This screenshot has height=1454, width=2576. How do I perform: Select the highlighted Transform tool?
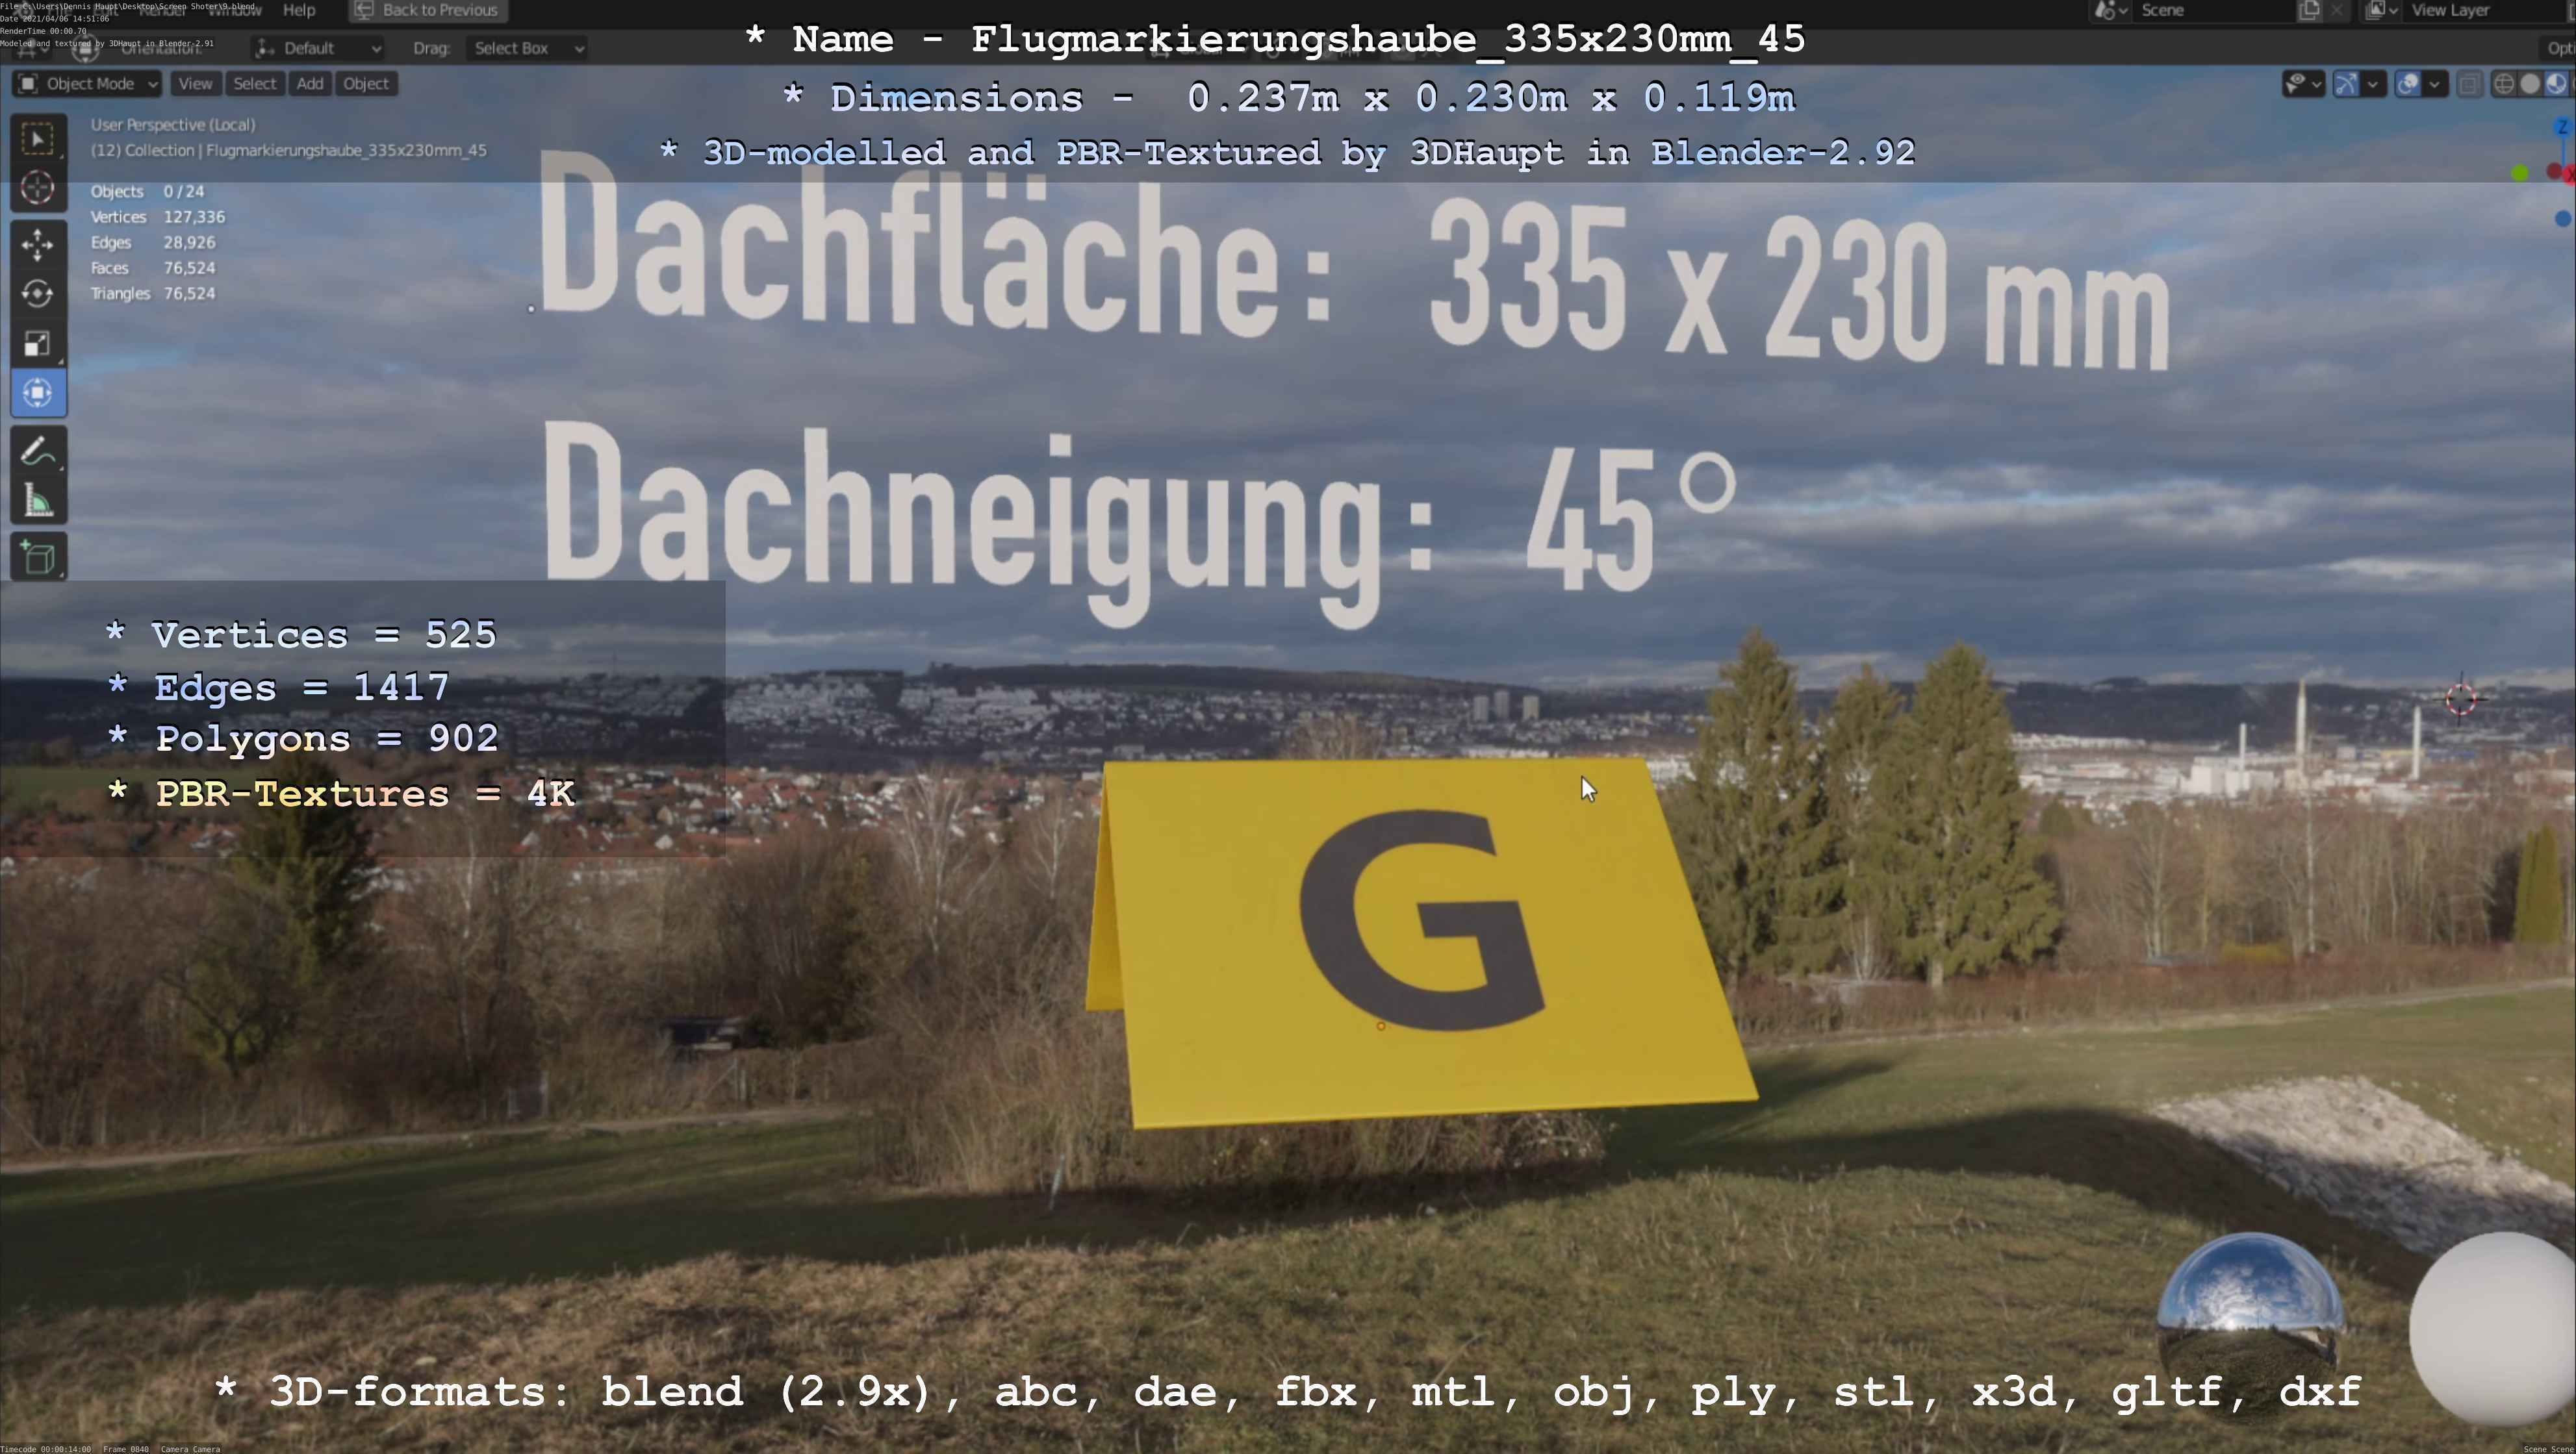(x=38, y=393)
